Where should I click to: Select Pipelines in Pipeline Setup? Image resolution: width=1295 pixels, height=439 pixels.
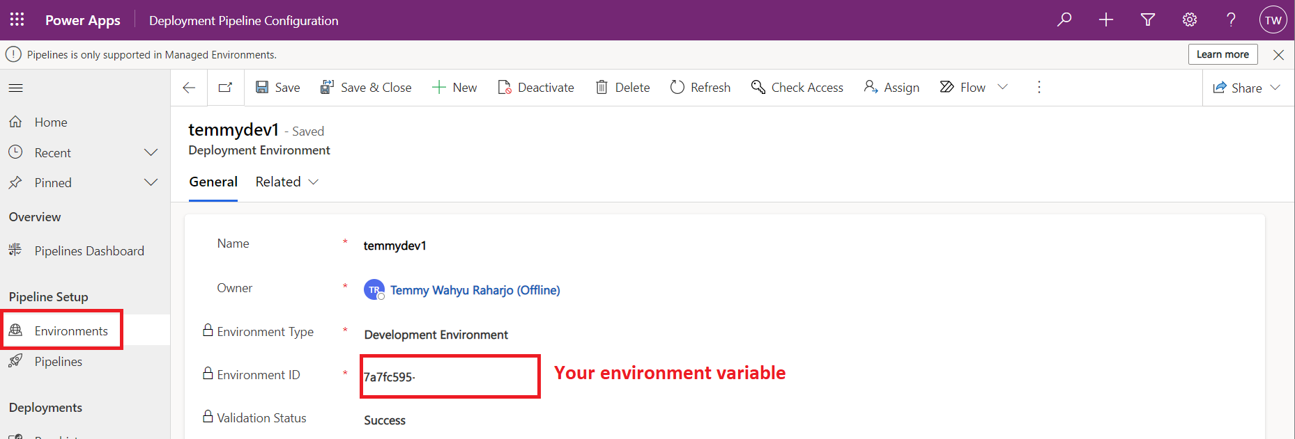click(59, 362)
